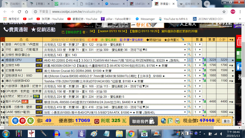Click the printer icon in the price bar

pos(177,121)
